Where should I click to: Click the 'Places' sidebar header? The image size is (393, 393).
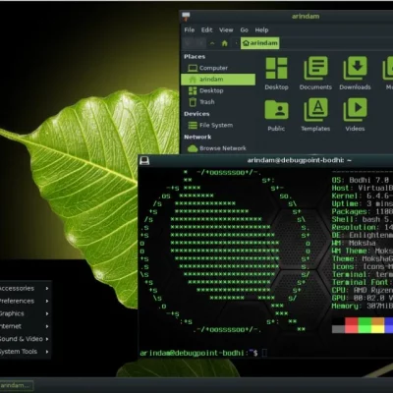coord(195,57)
